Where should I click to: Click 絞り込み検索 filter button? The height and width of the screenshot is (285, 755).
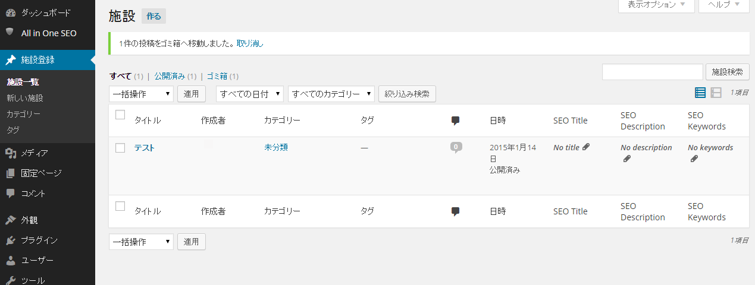[x=407, y=94]
